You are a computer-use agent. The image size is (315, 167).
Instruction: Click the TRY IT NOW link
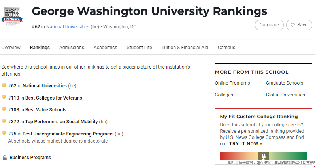(245, 144)
